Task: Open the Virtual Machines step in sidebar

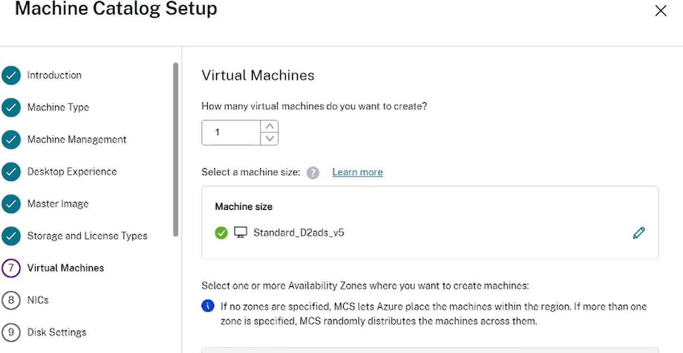Action: tap(65, 268)
